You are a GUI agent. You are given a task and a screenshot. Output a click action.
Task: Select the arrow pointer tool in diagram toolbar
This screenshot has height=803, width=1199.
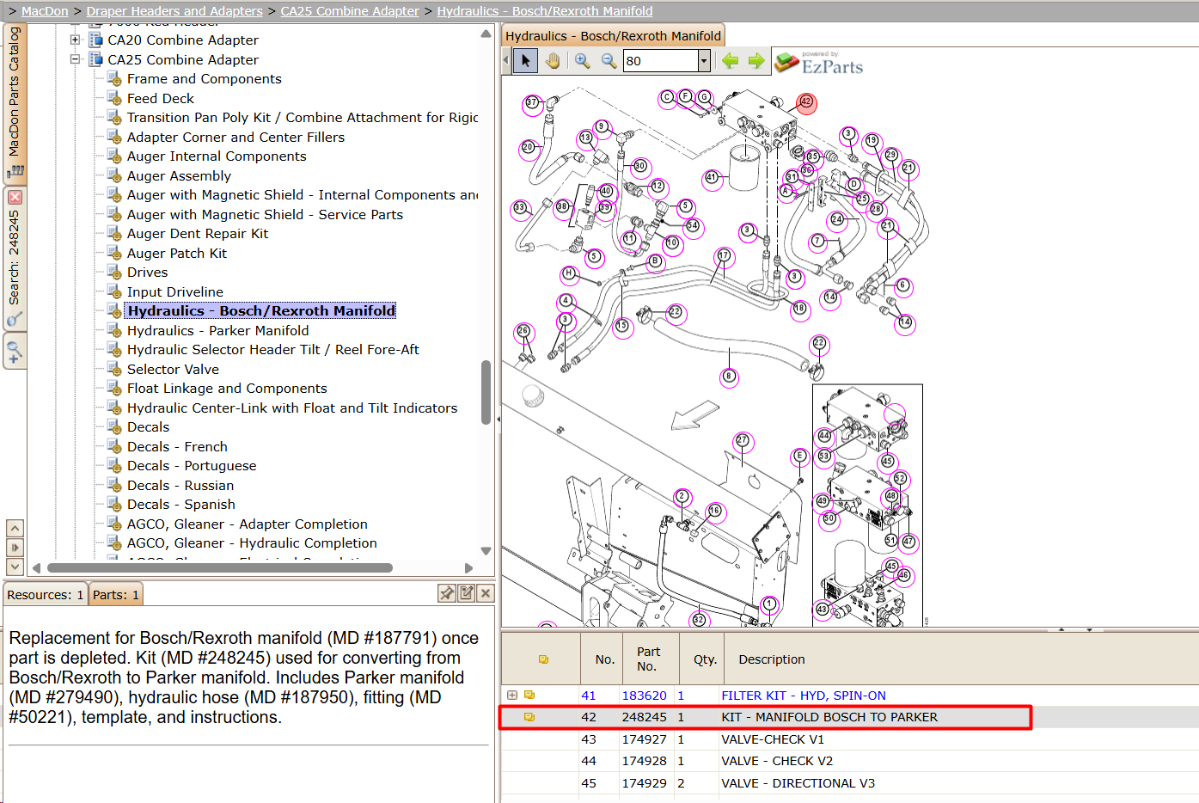[x=525, y=61]
